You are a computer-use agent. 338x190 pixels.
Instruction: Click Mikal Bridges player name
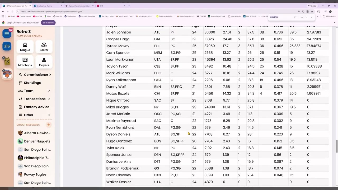point(118,107)
